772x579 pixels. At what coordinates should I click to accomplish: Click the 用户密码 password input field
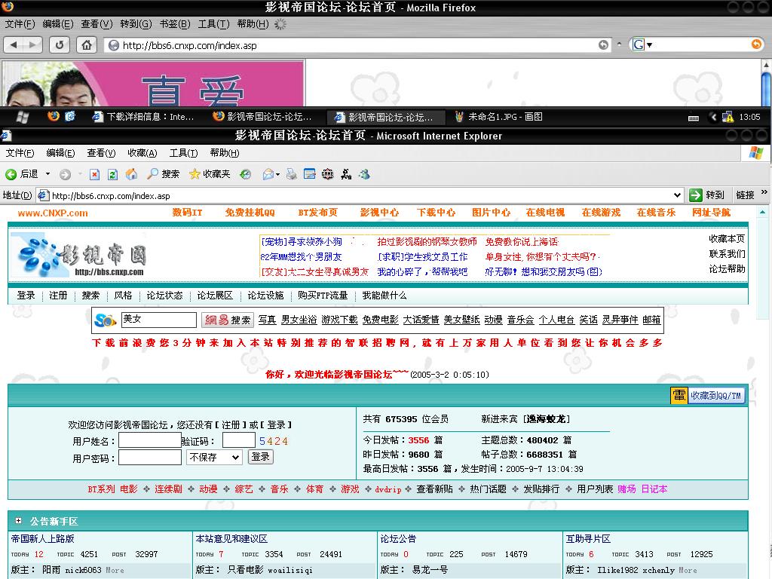(x=150, y=458)
